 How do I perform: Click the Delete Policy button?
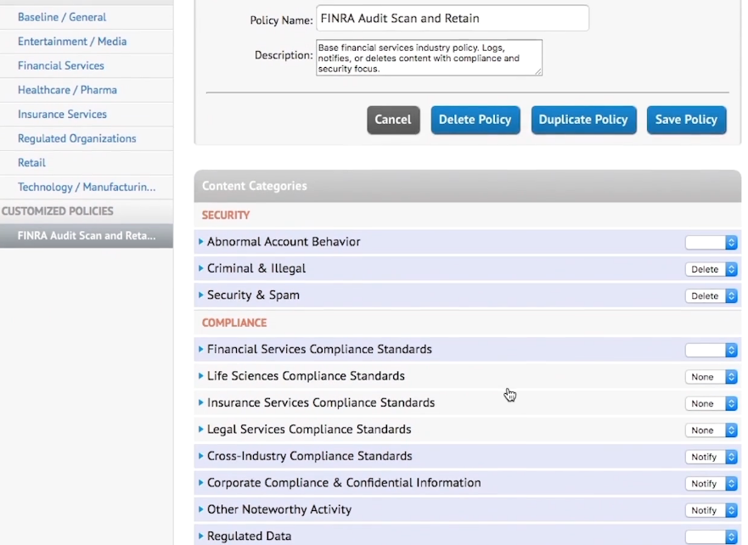[475, 120]
